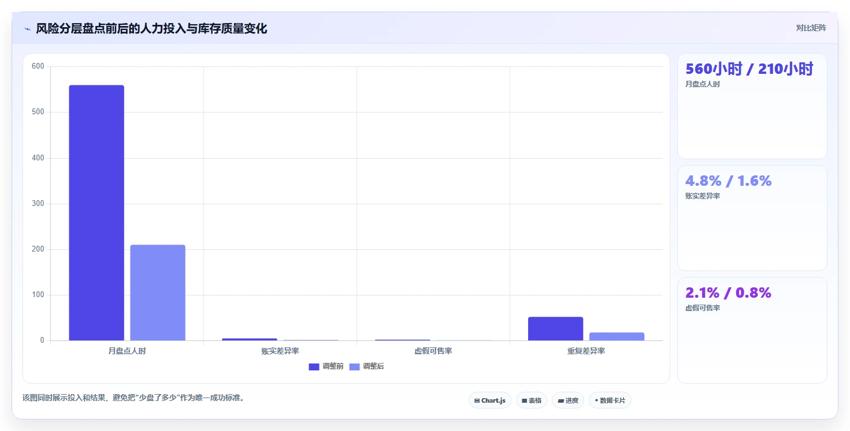Click the 虚假可售率 x-axis label

433,351
